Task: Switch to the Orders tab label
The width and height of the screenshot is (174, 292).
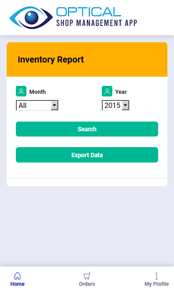Action: (x=87, y=284)
